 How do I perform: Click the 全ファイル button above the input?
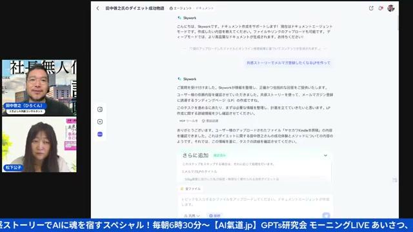click(190, 189)
